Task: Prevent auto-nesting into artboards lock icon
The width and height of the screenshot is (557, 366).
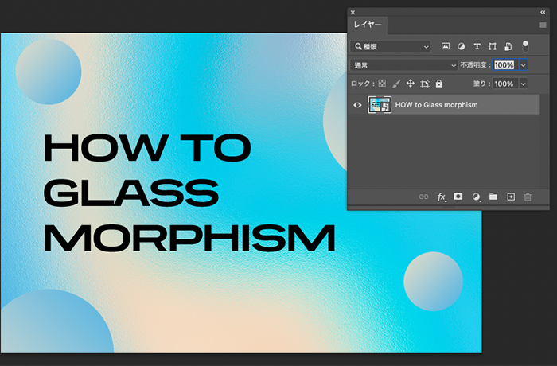Action: (x=425, y=84)
